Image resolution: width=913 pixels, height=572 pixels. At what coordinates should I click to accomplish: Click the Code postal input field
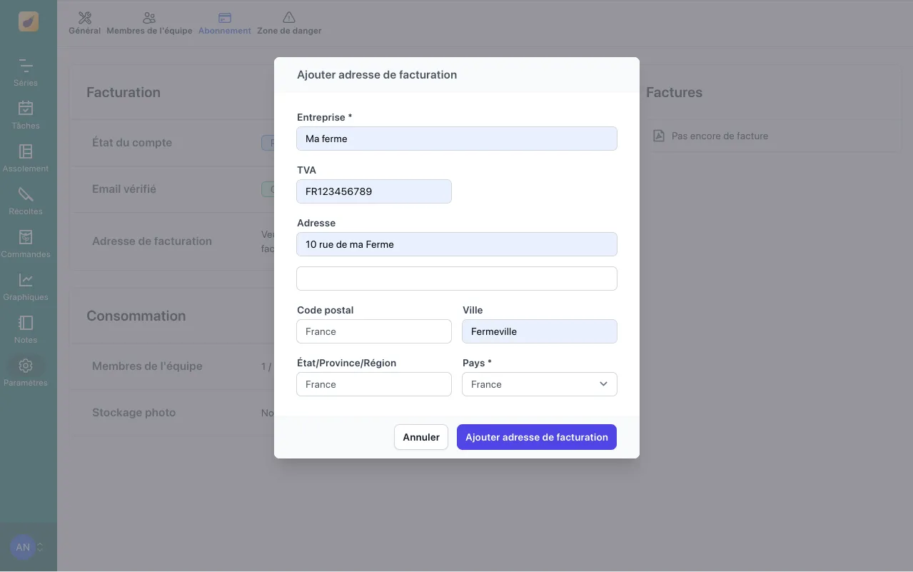[374, 331]
